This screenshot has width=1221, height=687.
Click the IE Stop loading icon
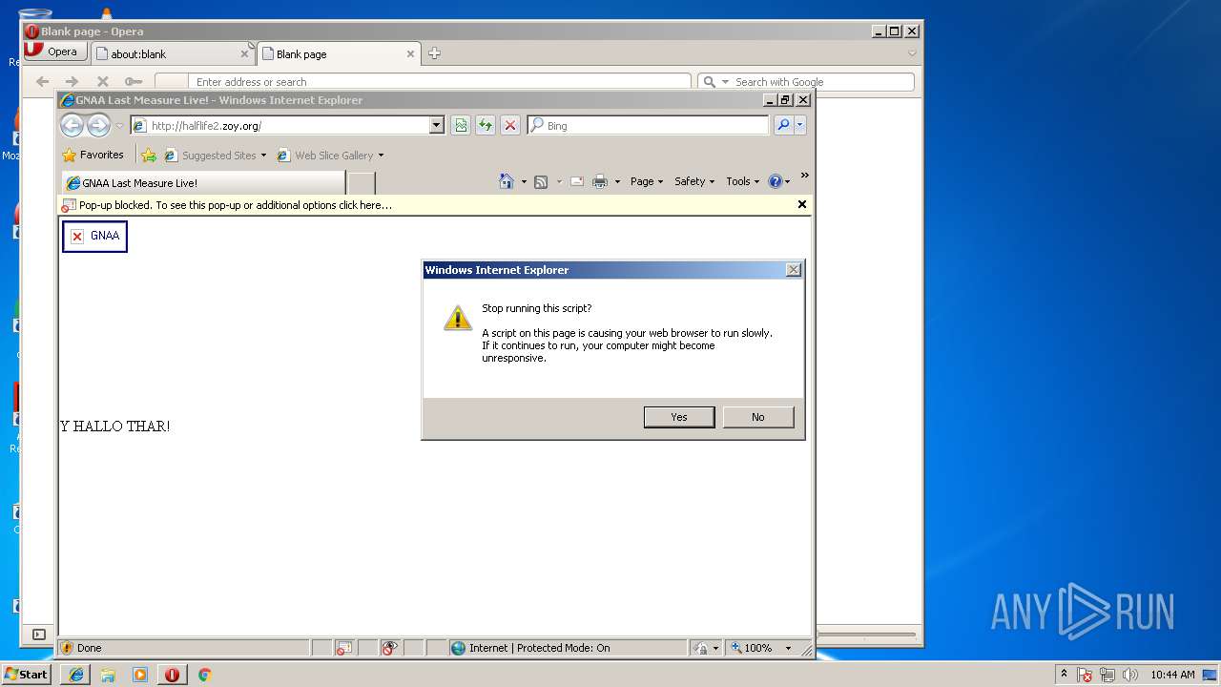point(510,125)
